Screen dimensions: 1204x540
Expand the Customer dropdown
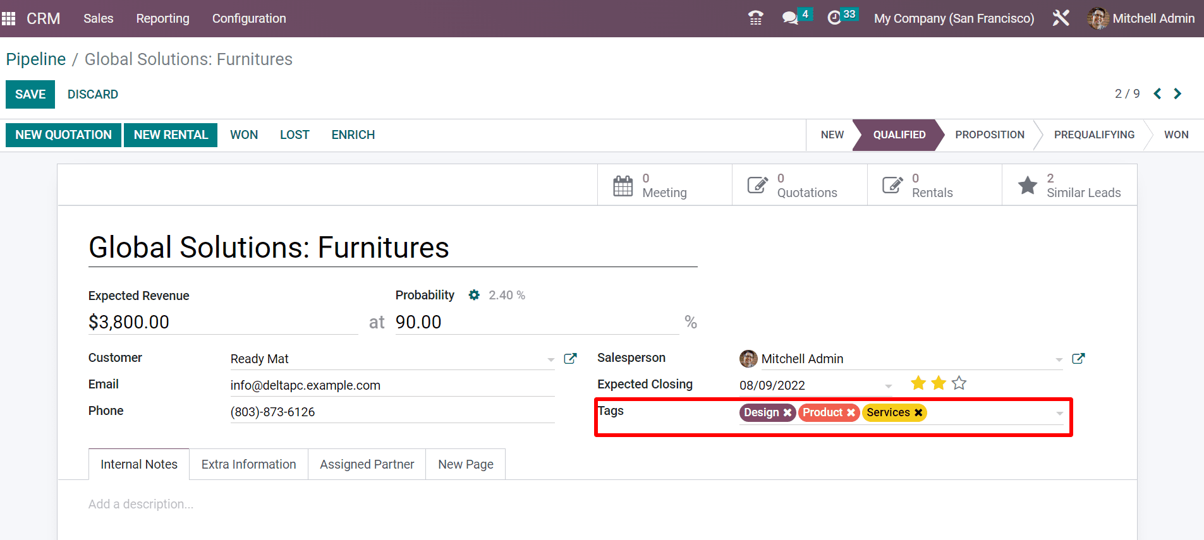click(550, 359)
